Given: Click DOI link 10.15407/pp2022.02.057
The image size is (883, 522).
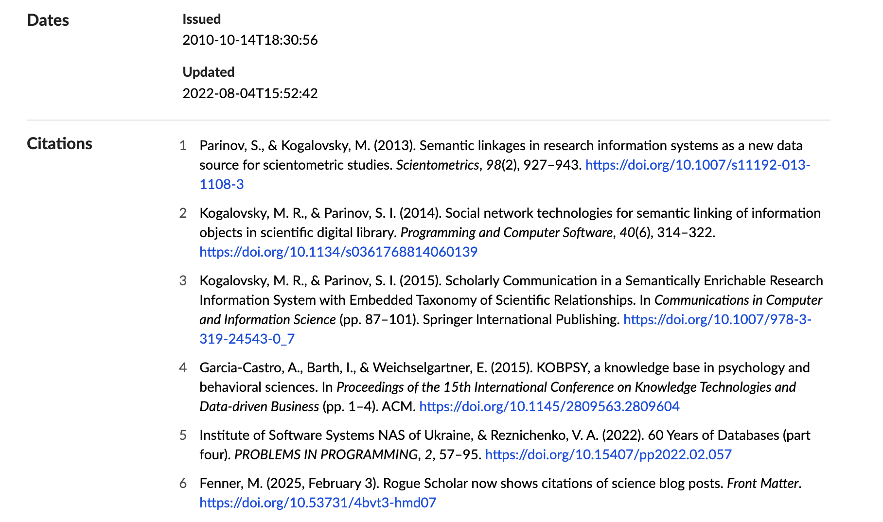Looking at the screenshot, I should pyautogui.click(x=608, y=454).
